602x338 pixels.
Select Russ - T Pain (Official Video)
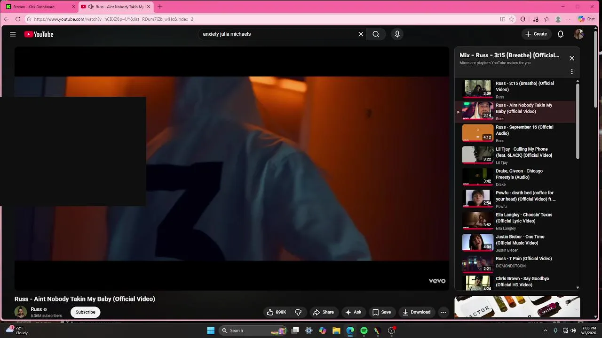coord(515,264)
